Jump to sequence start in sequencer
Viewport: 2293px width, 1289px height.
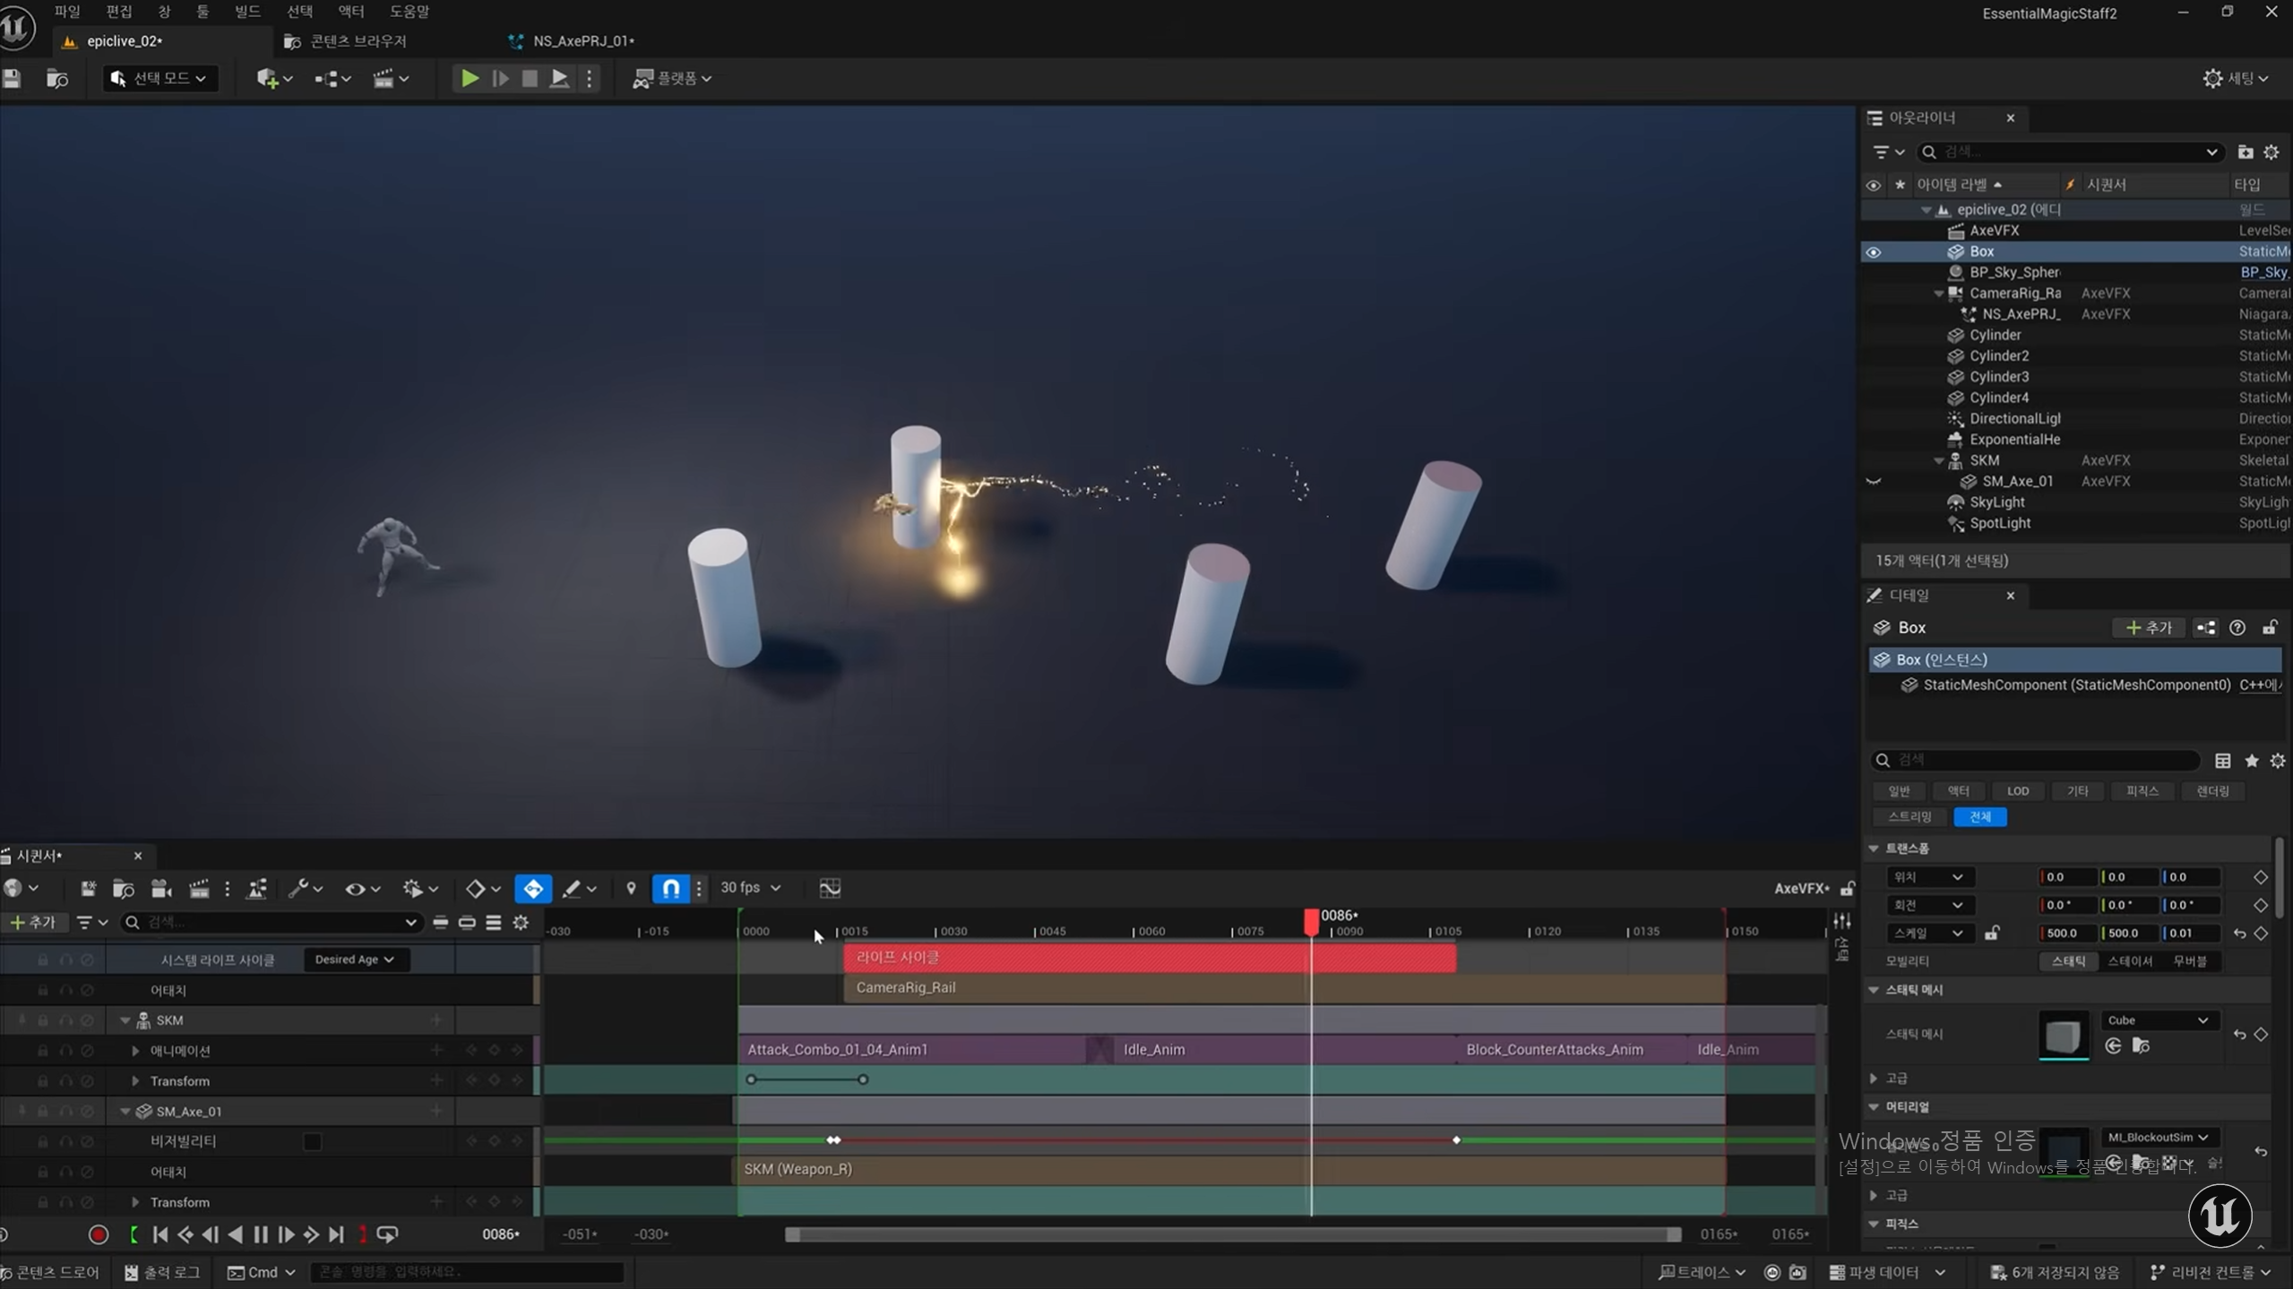tap(160, 1234)
